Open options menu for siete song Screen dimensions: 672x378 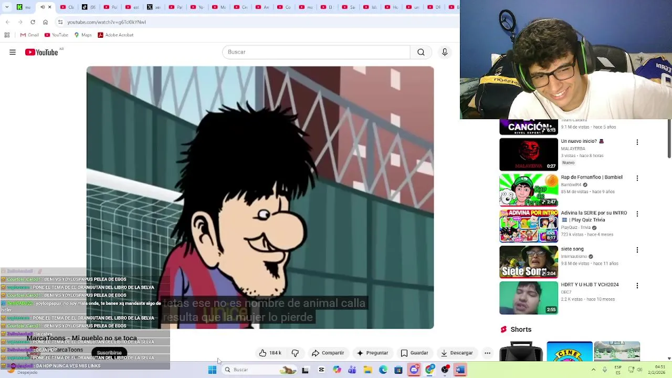coord(637,250)
